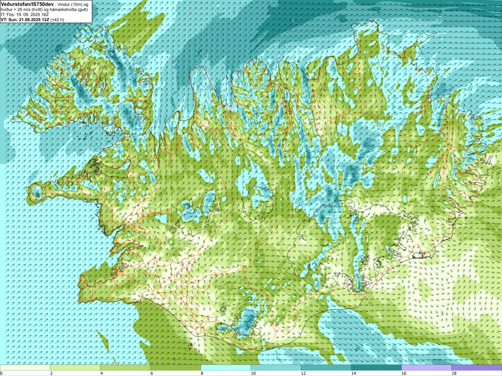The height and width of the screenshot is (376, 502).
Task: Click the legend scale label "12"
Action: tap(303, 373)
